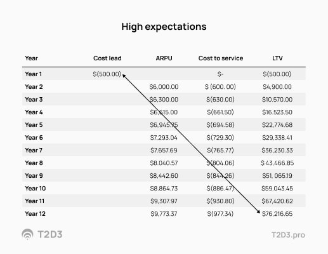
Task: Select the Year 7 LTV value $36,230.33
Action: pyautogui.click(x=277, y=150)
